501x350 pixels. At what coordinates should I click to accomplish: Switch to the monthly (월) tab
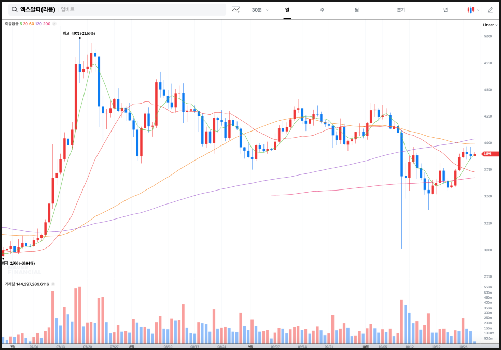357,10
